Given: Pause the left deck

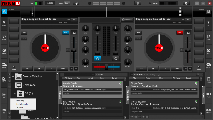Looking at the screenshot, I should pos(39,69).
